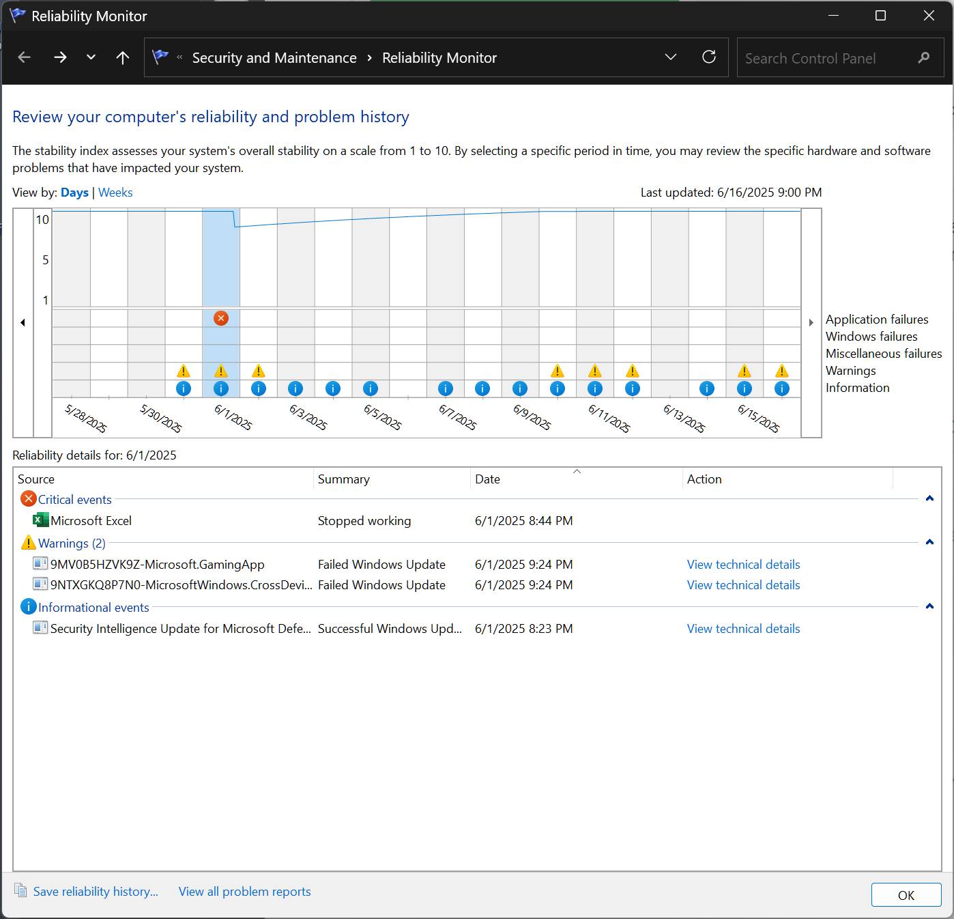954x919 pixels.
Task: Go back using the back arrow
Action: pyautogui.click(x=24, y=57)
